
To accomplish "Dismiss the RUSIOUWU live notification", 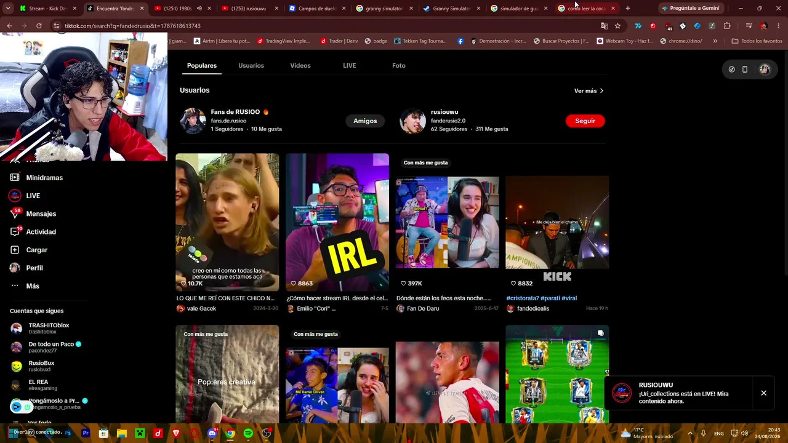I will pos(763,393).
